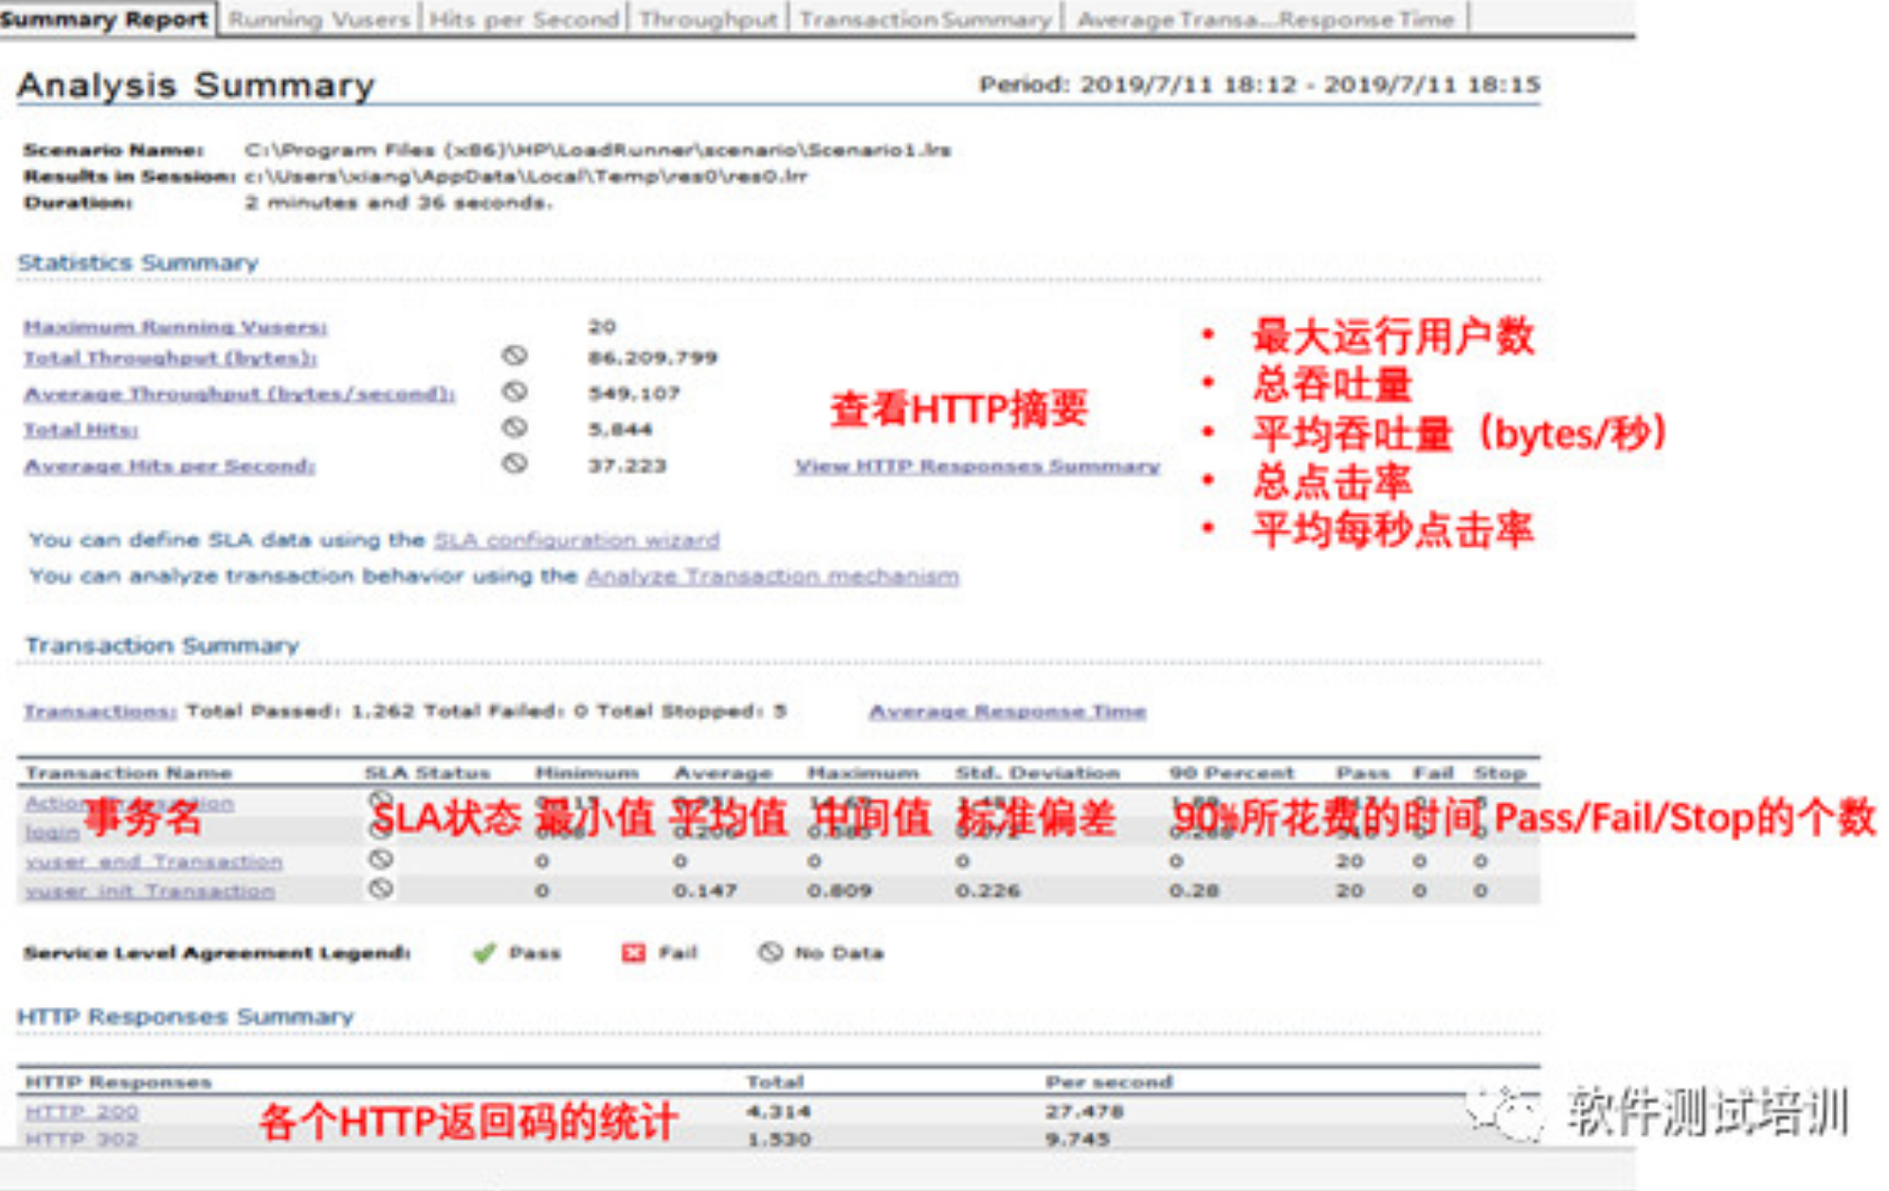Click the green Pass checkmark in legend
The image size is (1889, 1191).
pos(484,953)
